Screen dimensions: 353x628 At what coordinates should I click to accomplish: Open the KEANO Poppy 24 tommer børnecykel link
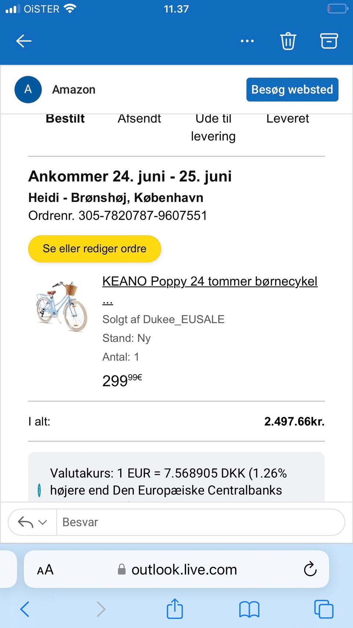coord(210,281)
